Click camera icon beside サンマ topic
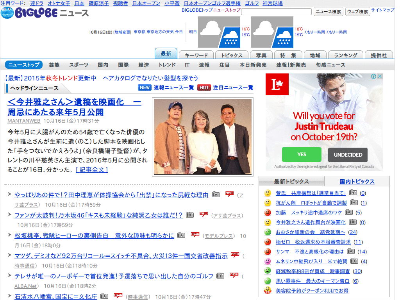The height and width of the screenshot is (300, 400). (x=351, y=251)
